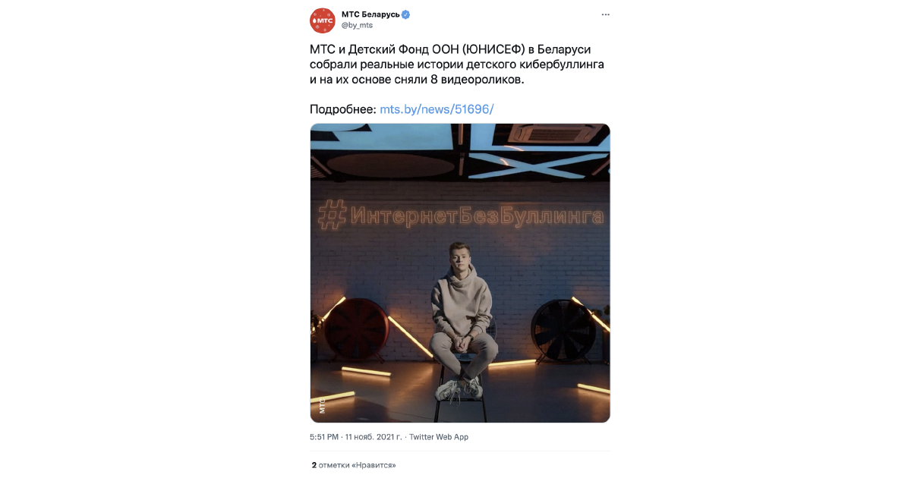
Task: Select the @by_mts handle
Action: coord(357,25)
